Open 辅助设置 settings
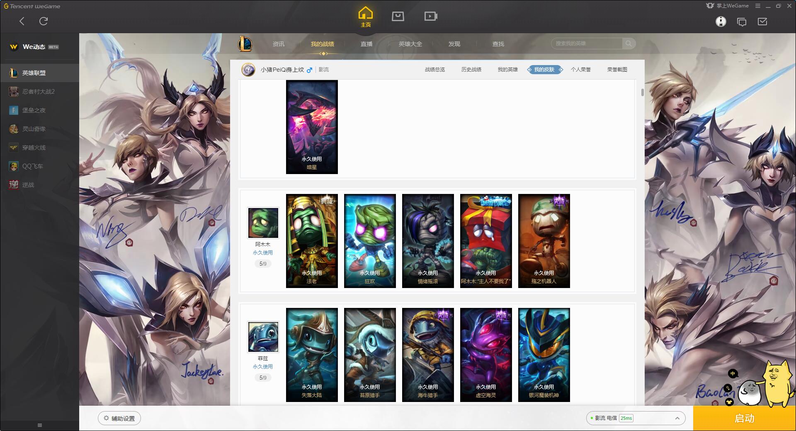This screenshot has width=796, height=431. pos(119,418)
